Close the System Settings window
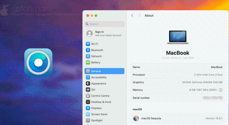This screenshot has width=229, height=125. click(x=88, y=15)
